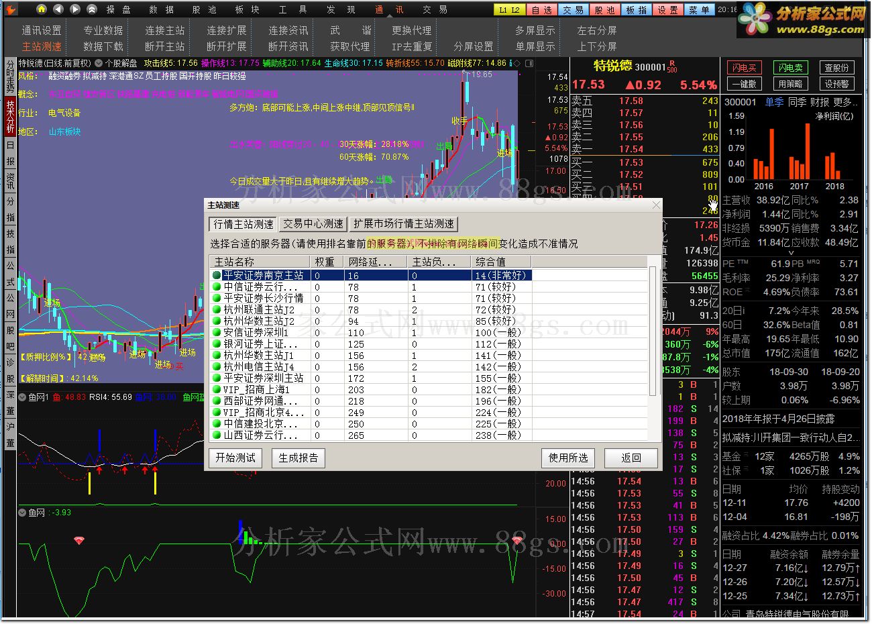This screenshot has width=872, height=624.
Task: Click green status icon for VIP_招商上海1
Action: [x=217, y=389]
